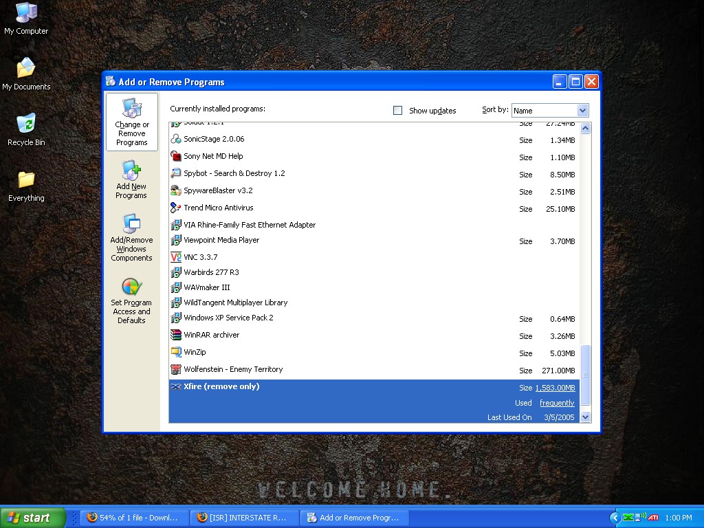The width and height of the screenshot is (704, 528).
Task: Select the Xfire (remove only) entry
Action: 373,401
